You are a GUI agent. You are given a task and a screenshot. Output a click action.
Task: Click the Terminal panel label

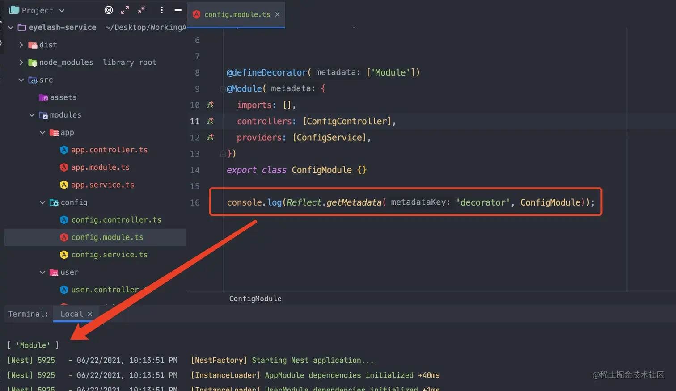pyautogui.click(x=28, y=314)
